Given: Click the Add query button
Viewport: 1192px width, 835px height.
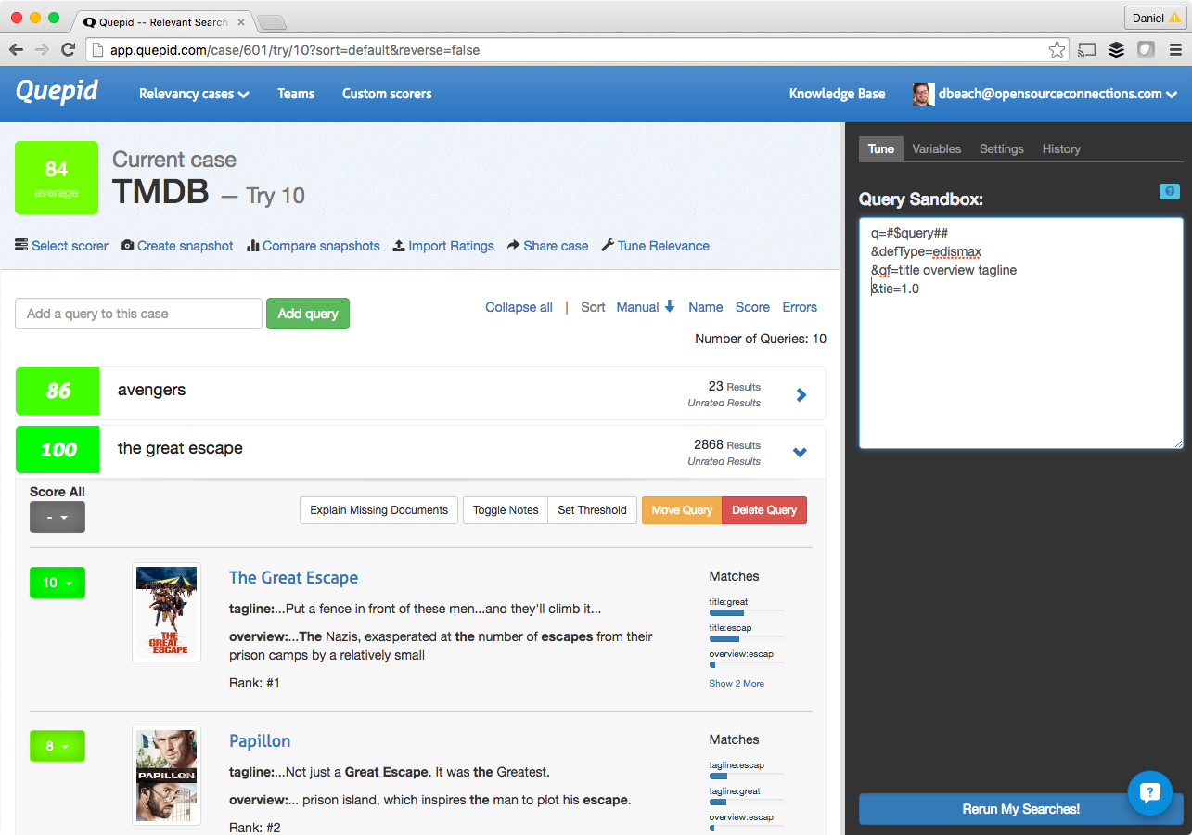Looking at the screenshot, I should click(x=308, y=314).
